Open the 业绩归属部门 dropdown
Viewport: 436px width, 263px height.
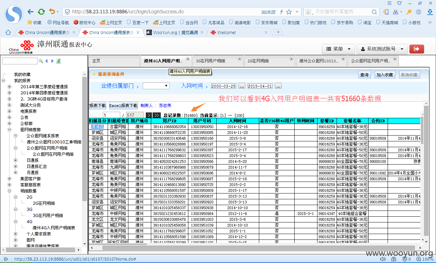tap(156, 86)
